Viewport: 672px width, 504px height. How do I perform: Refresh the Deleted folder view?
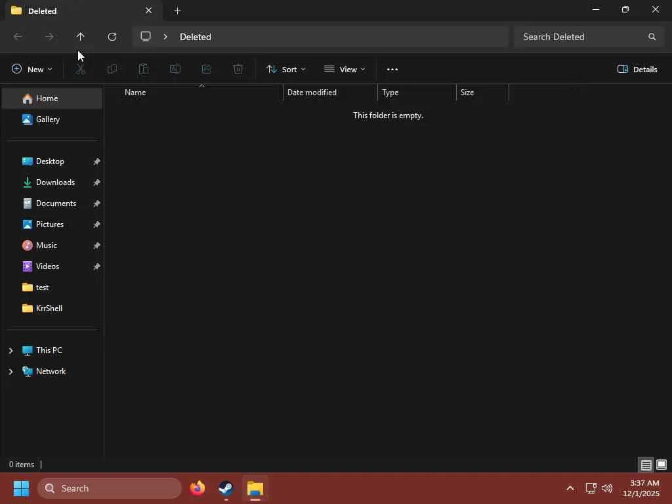click(112, 37)
